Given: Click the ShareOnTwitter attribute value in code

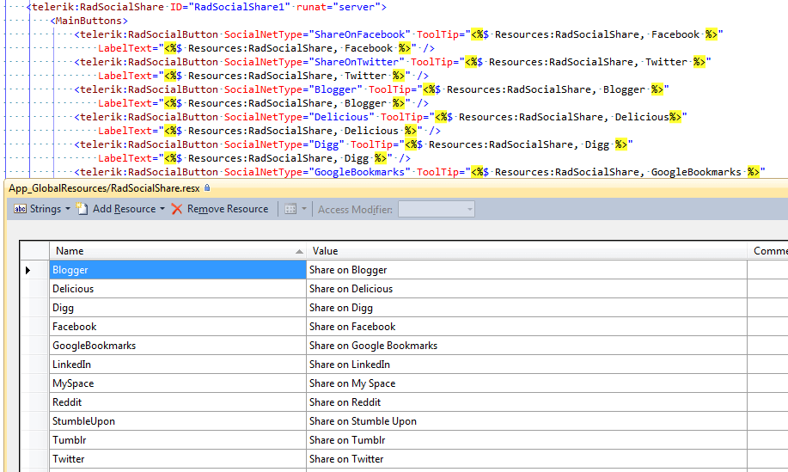Looking at the screenshot, I should coord(357,62).
